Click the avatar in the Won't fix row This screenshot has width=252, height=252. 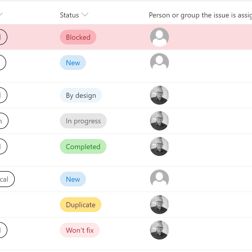click(x=160, y=230)
